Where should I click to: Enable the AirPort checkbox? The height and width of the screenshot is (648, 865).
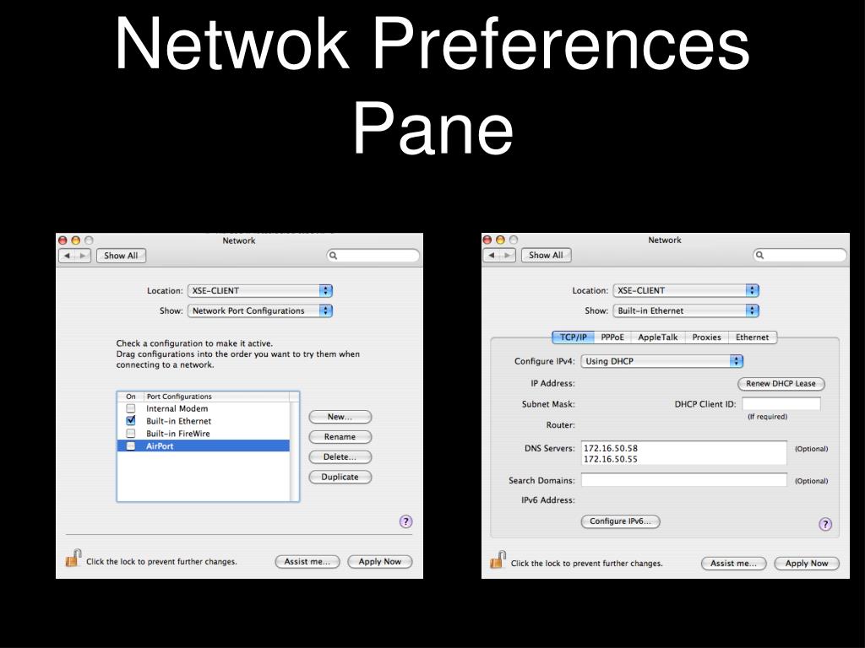[131, 445]
